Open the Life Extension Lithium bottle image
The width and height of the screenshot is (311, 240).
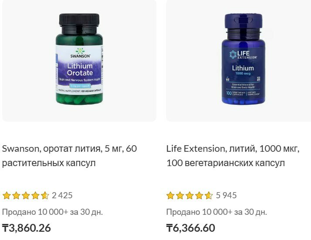point(243,59)
